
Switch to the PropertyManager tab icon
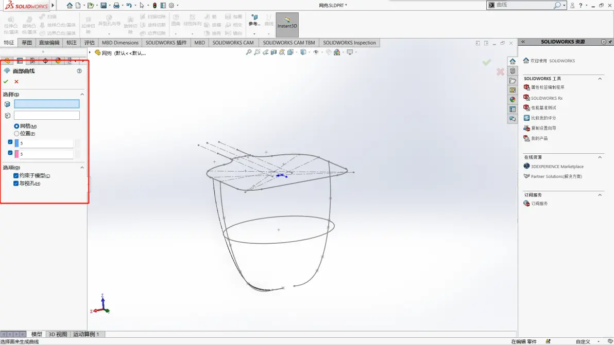coord(20,61)
